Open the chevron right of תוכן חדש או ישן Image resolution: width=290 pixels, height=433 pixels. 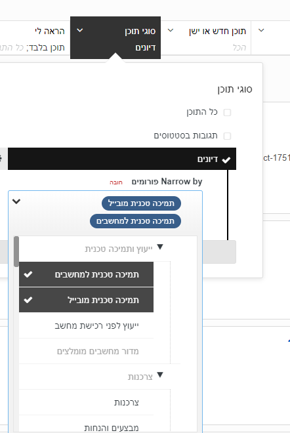pos(261,30)
